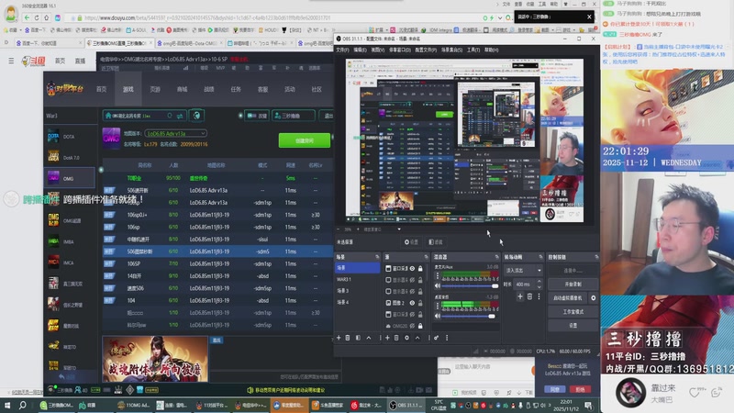
Task: Open Windows taskbar search
Action: tap(22, 405)
